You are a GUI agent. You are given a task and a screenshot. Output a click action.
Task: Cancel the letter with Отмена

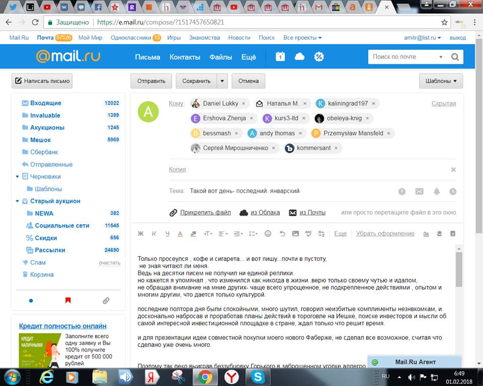[248, 81]
